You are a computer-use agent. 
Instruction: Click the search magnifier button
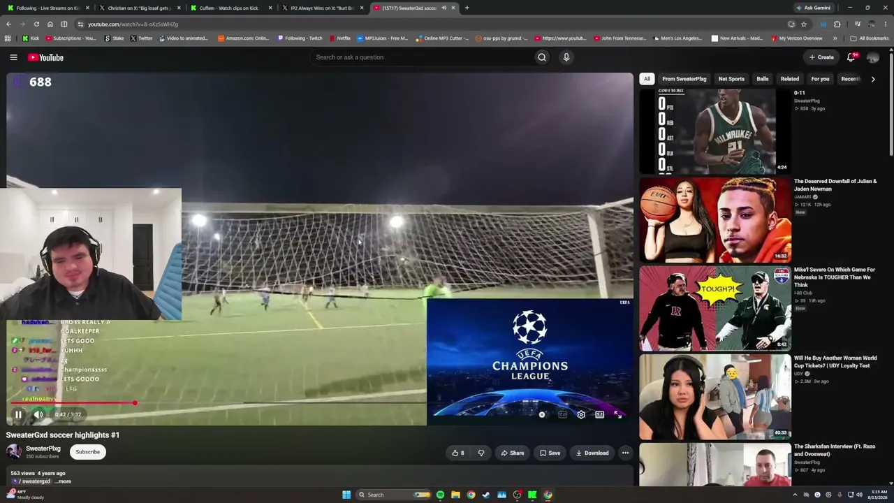point(542,57)
